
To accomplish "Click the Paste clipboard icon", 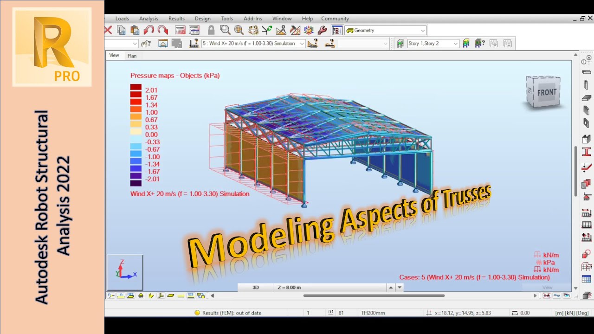I will [x=135, y=30].
